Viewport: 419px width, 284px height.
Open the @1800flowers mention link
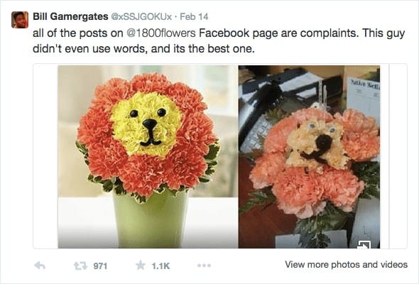[x=161, y=33]
